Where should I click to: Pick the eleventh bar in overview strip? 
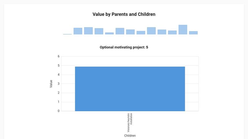pyautogui.click(x=172, y=32)
